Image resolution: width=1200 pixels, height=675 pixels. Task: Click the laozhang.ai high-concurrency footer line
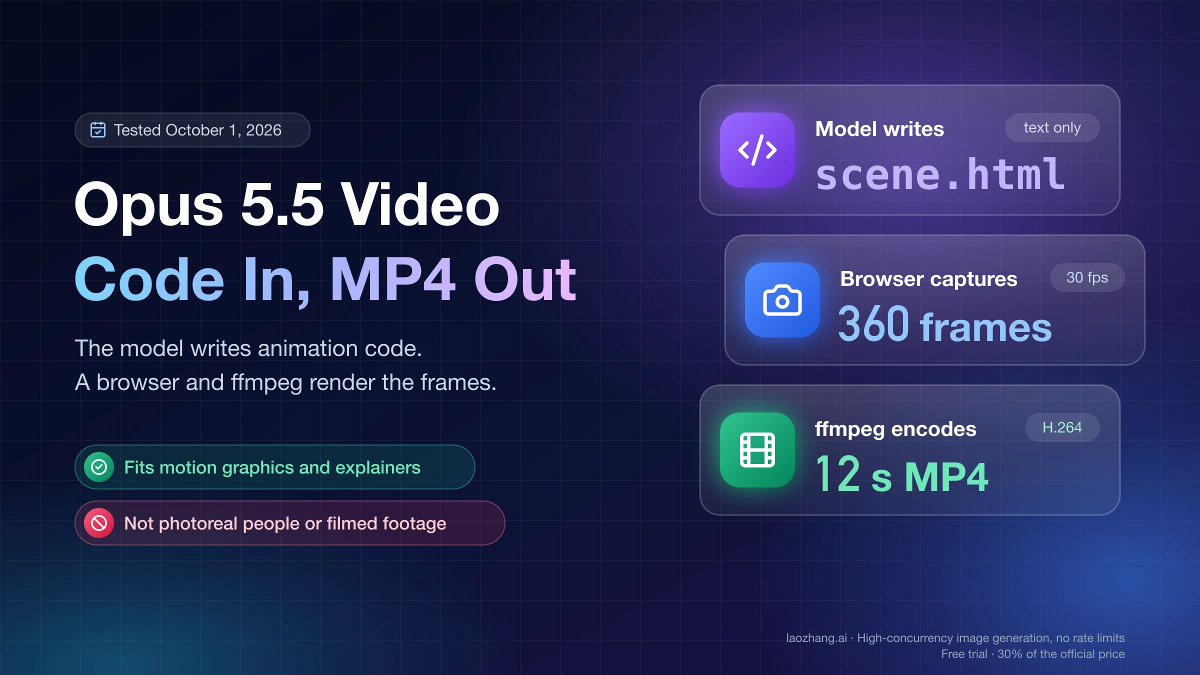point(955,638)
